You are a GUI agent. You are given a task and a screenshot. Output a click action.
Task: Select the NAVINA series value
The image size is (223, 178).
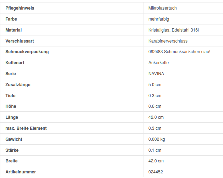click(x=156, y=74)
